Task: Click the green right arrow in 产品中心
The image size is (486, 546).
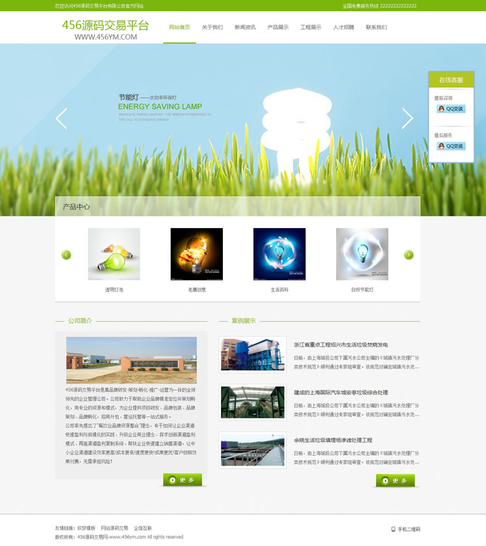Action: click(409, 255)
